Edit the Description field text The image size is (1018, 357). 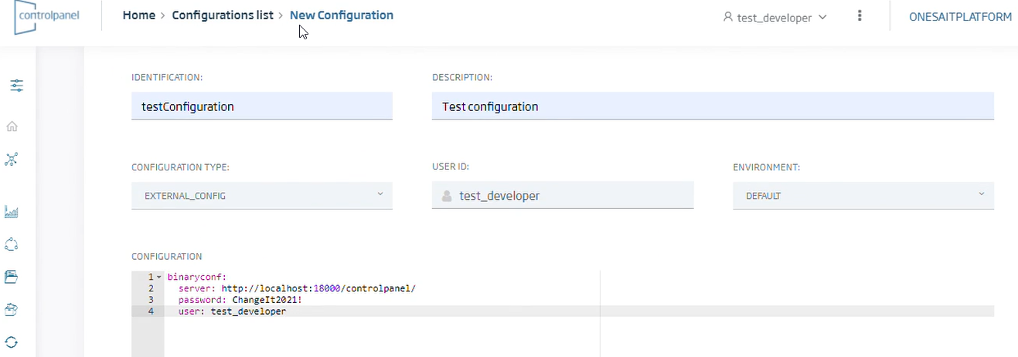[713, 106]
